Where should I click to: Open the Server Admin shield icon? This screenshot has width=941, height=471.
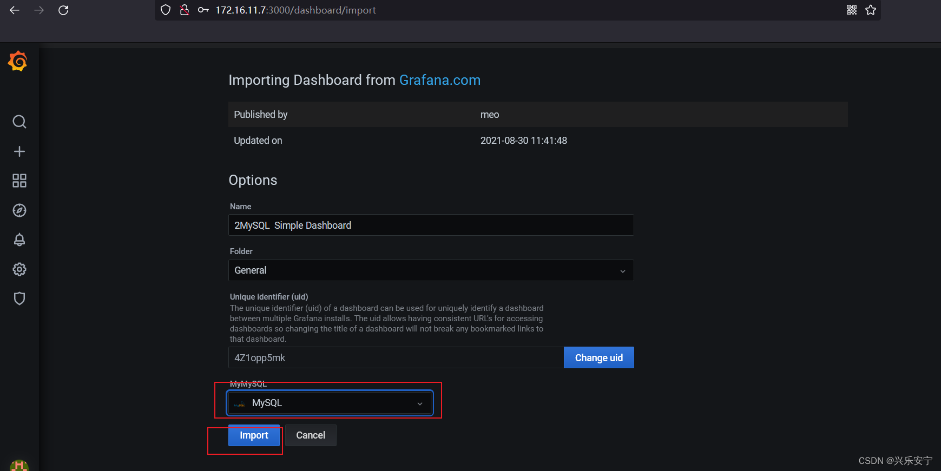pyautogui.click(x=19, y=298)
